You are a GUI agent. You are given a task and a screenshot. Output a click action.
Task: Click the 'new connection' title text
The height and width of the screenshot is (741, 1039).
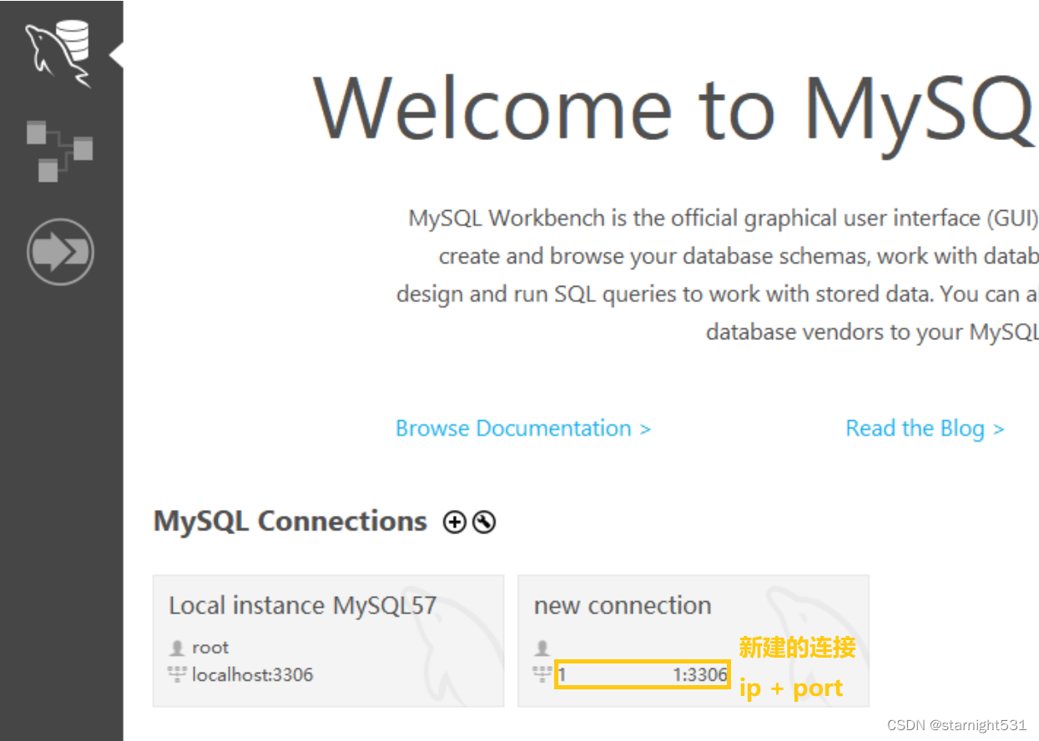pos(623,606)
